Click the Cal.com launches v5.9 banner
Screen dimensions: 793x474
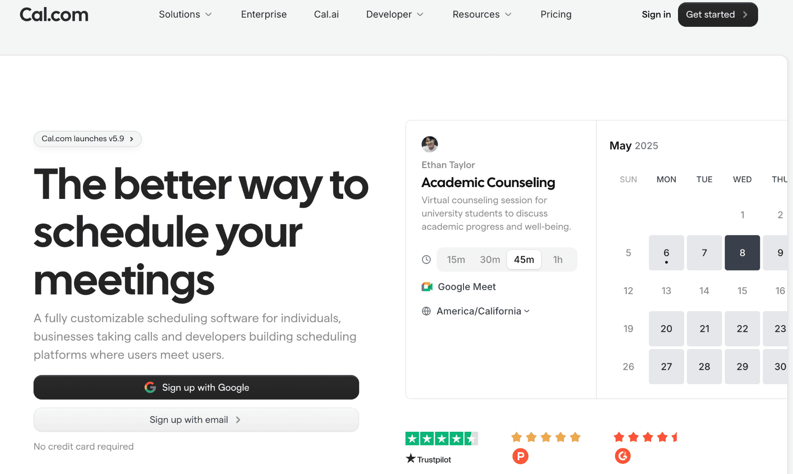[87, 139]
